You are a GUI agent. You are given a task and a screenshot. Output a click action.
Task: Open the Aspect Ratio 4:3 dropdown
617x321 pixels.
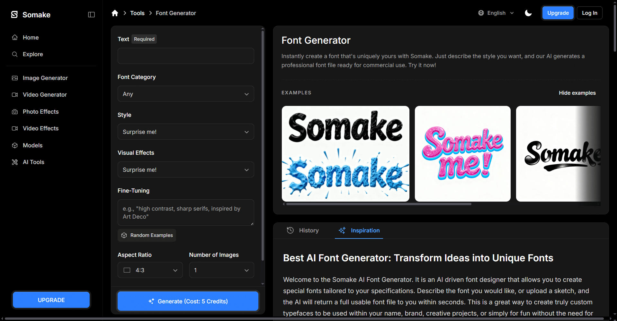coord(150,270)
